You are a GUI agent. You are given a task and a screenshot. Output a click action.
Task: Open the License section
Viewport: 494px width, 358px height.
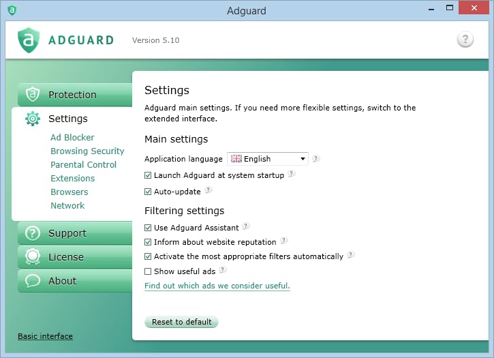tap(75, 257)
